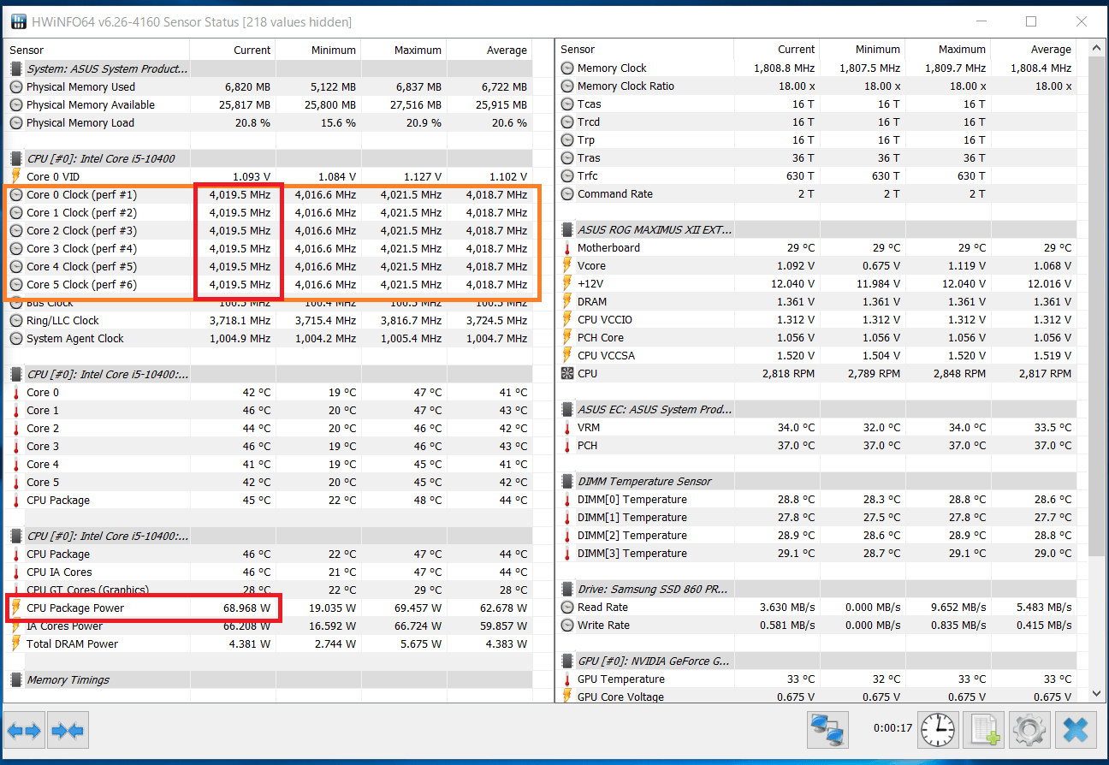1109x765 pixels.
Task: Click the left panel Minimum column header
Action: 318,50
